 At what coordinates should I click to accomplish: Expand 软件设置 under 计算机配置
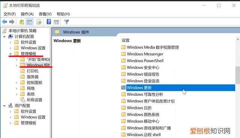[10, 42]
